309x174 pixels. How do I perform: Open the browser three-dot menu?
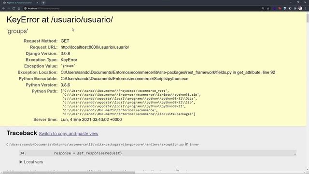[306, 9]
